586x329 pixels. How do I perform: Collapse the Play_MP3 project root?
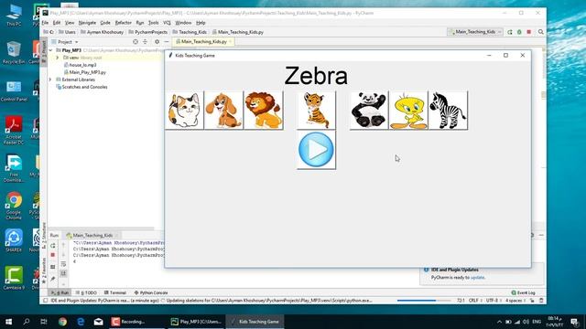tap(50, 50)
